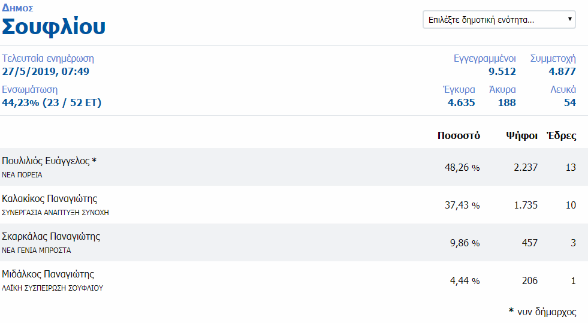Select candidate Καλακίκος Παναγιώτης
The image size is (588, 323).
coord(50,198)
